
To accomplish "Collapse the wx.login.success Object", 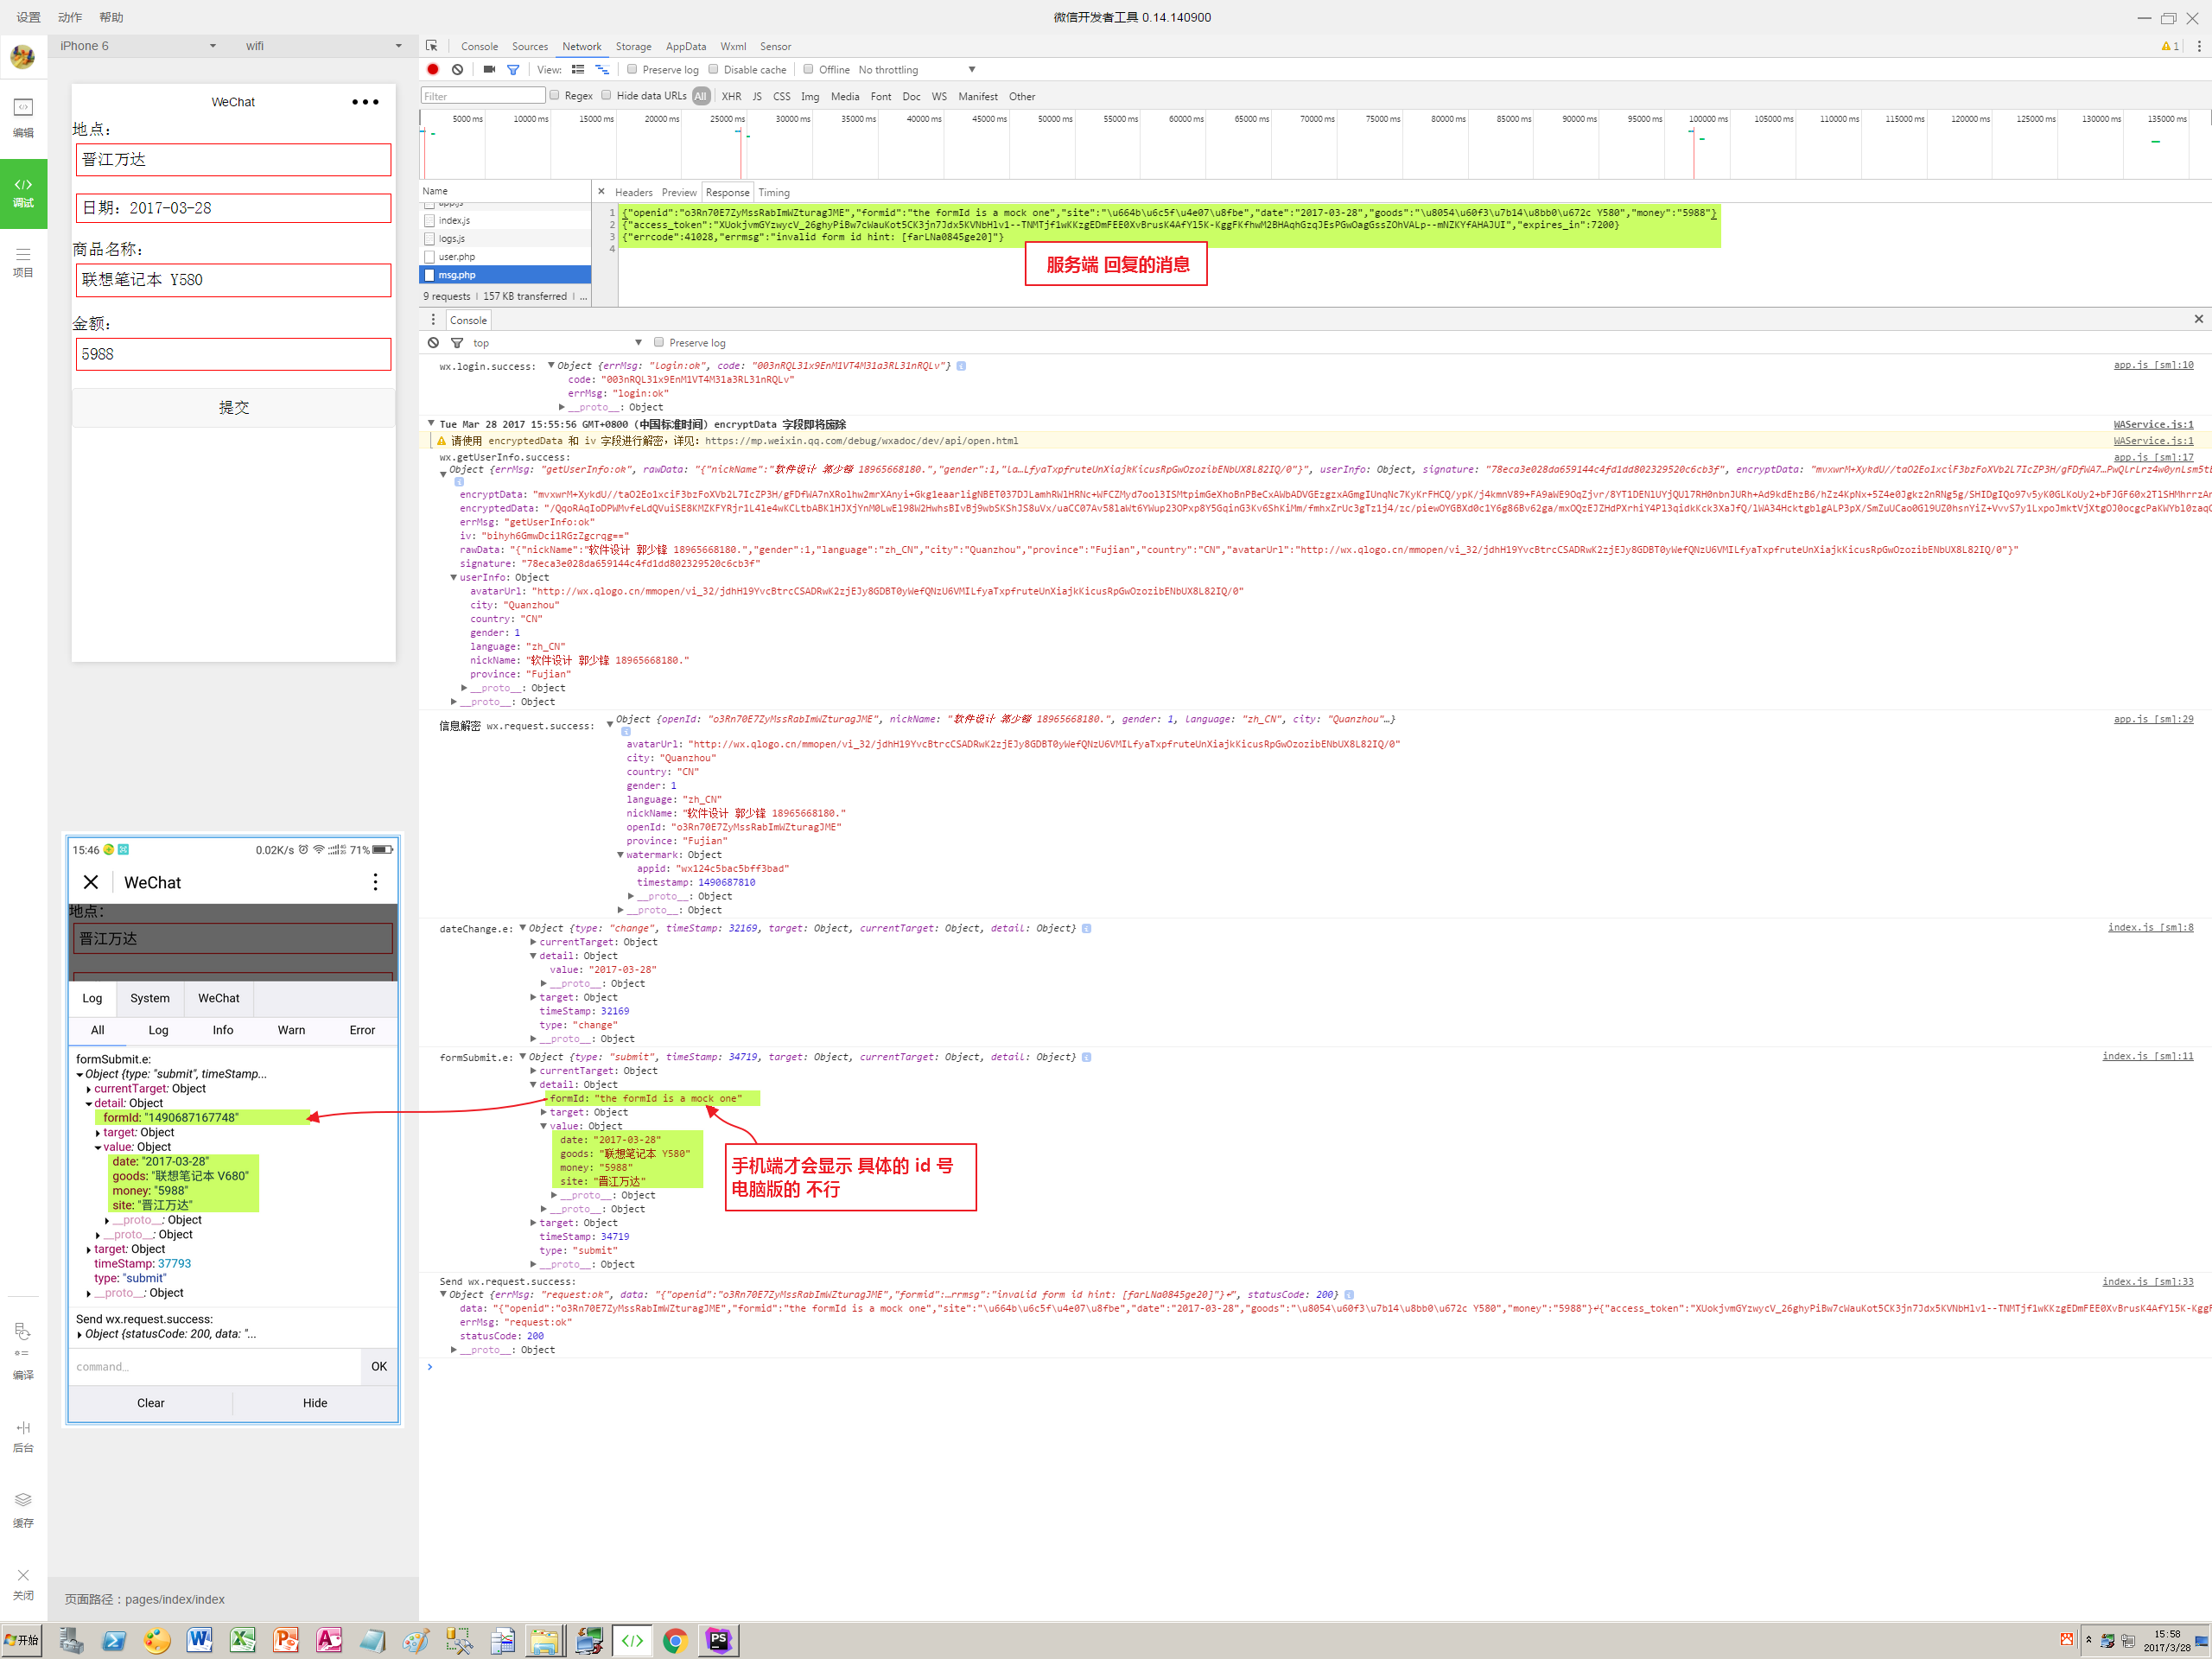I will pyautogui.click(x=551, y=365).
